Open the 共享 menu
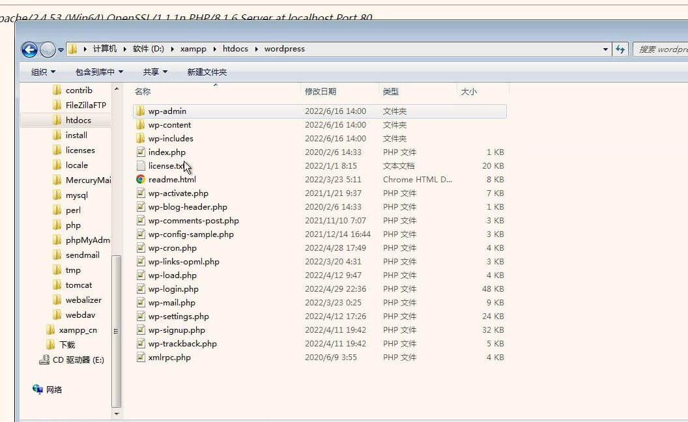The height and width of the screenshot is (422, 688). click(155, 72)
